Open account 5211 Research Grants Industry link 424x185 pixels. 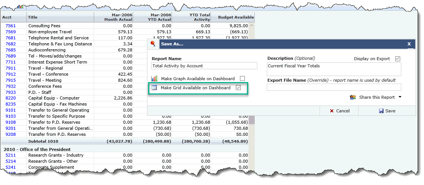click(x=11, y=155)
